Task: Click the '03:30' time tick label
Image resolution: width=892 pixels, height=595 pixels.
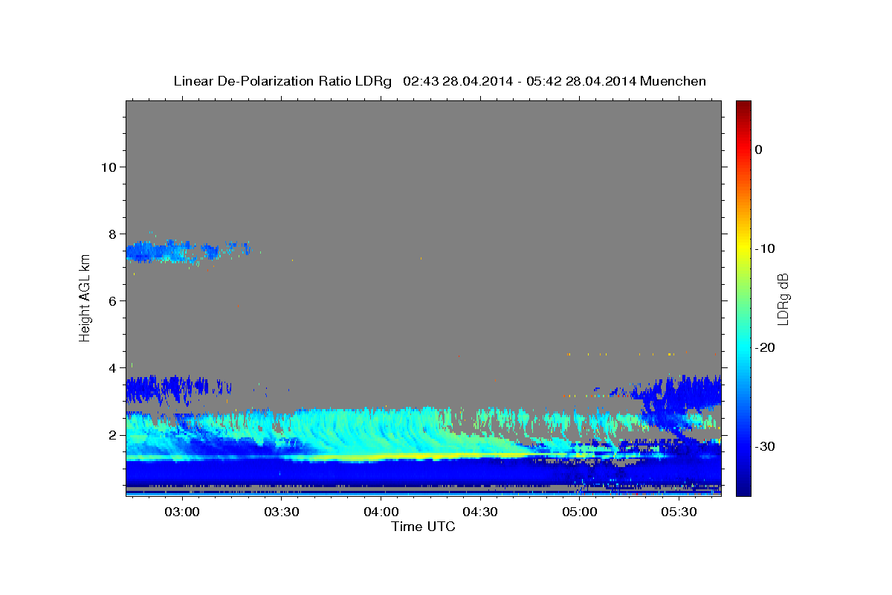Action: pyautogui.click(x=282, y=512)
